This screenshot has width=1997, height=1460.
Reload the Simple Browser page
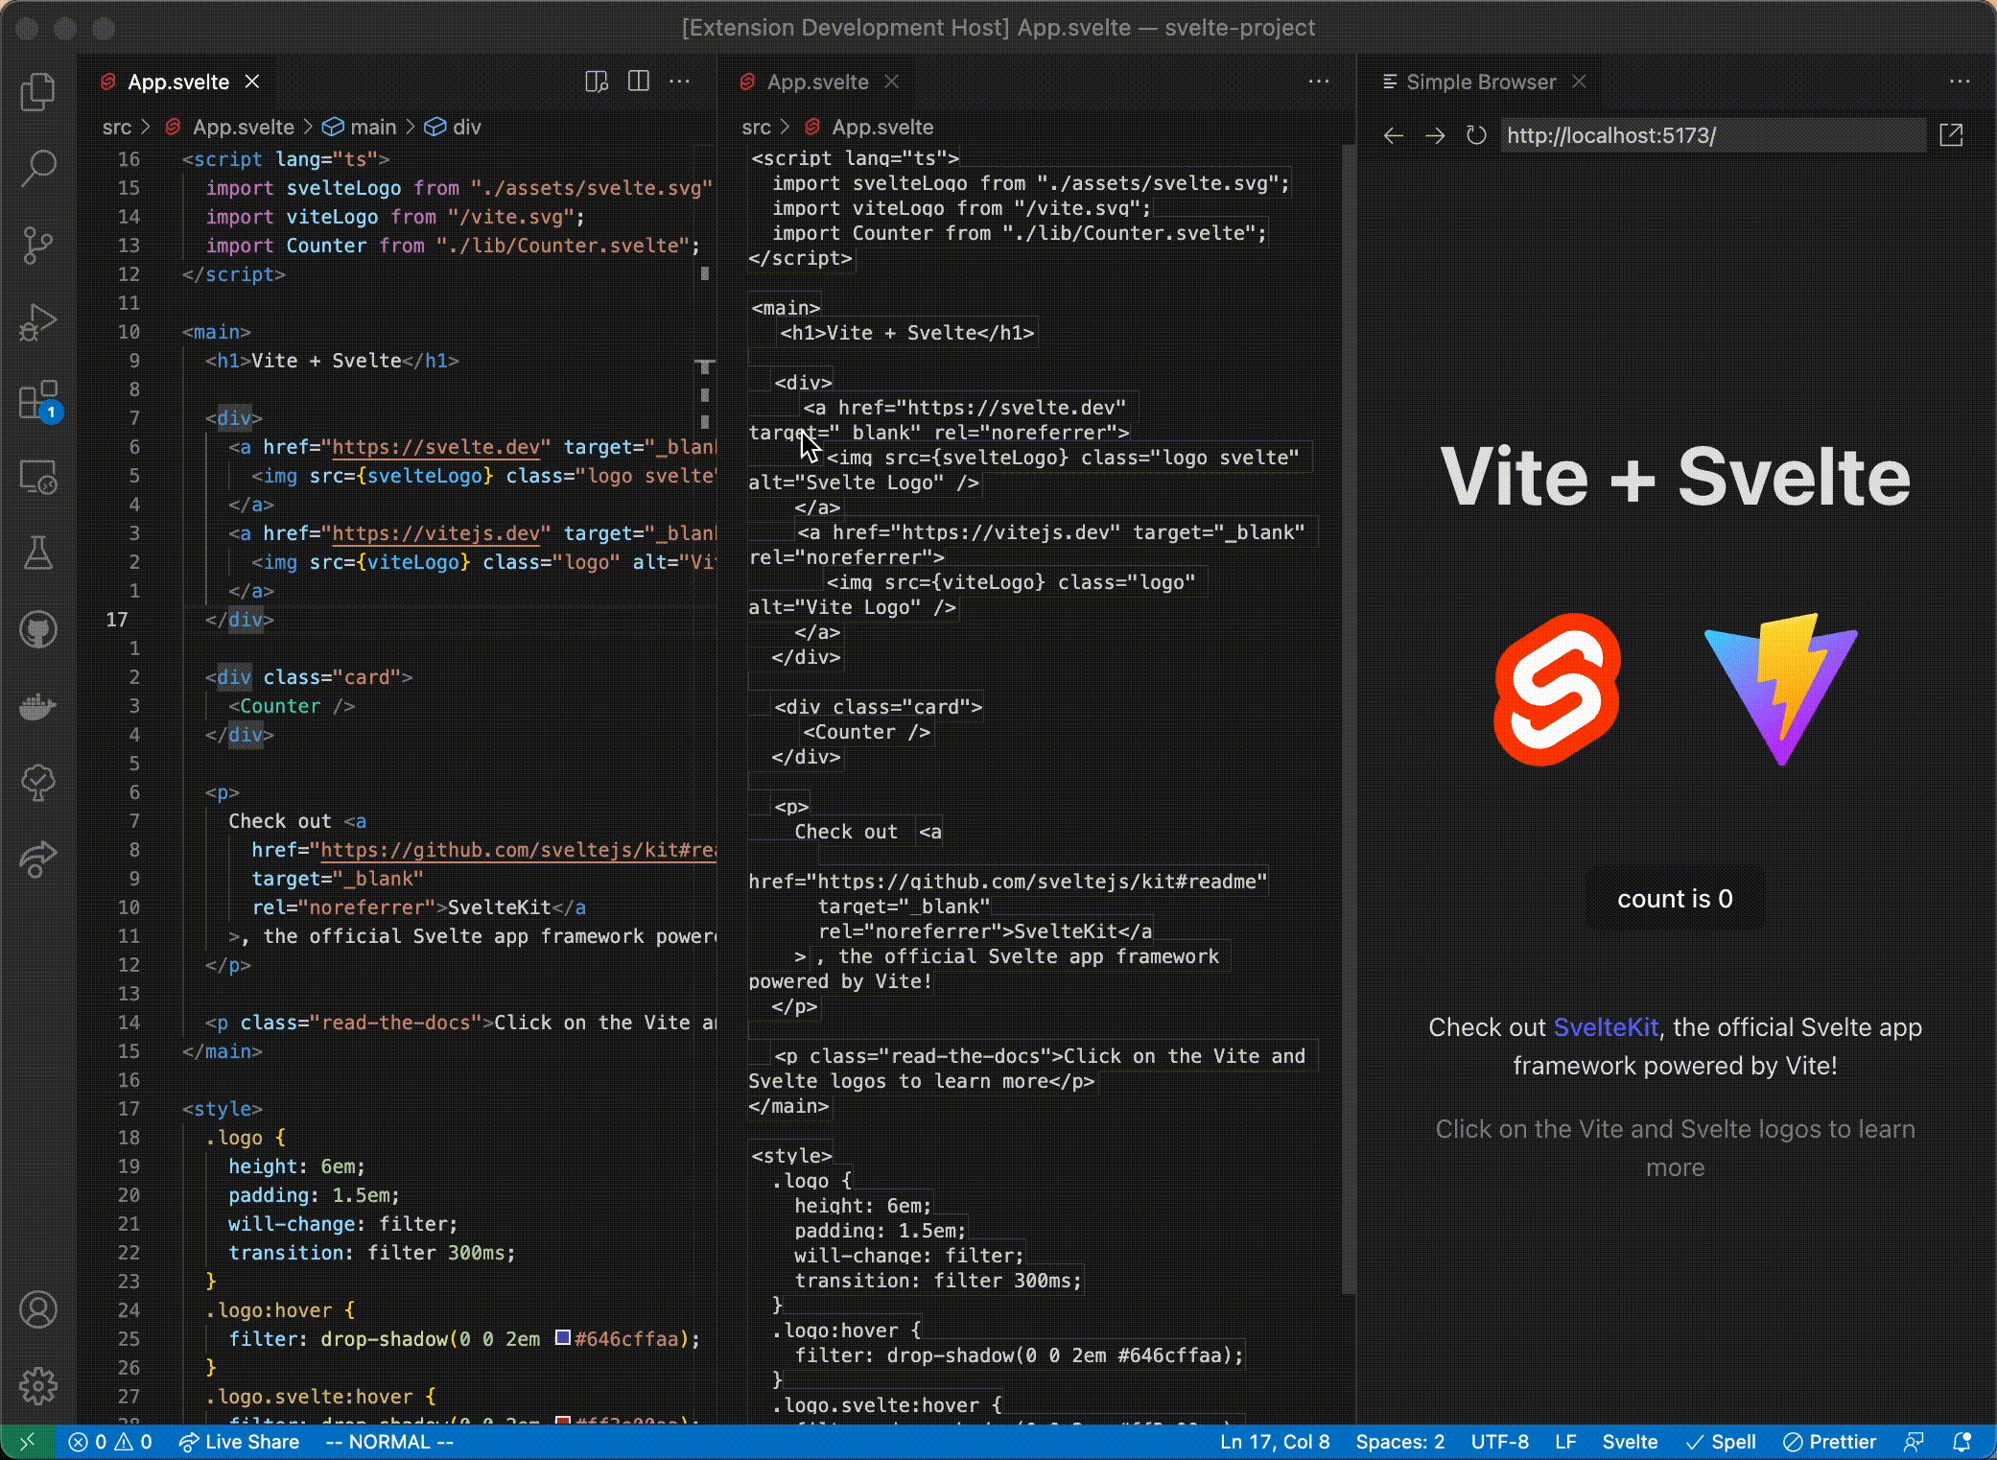[1476, 135]
